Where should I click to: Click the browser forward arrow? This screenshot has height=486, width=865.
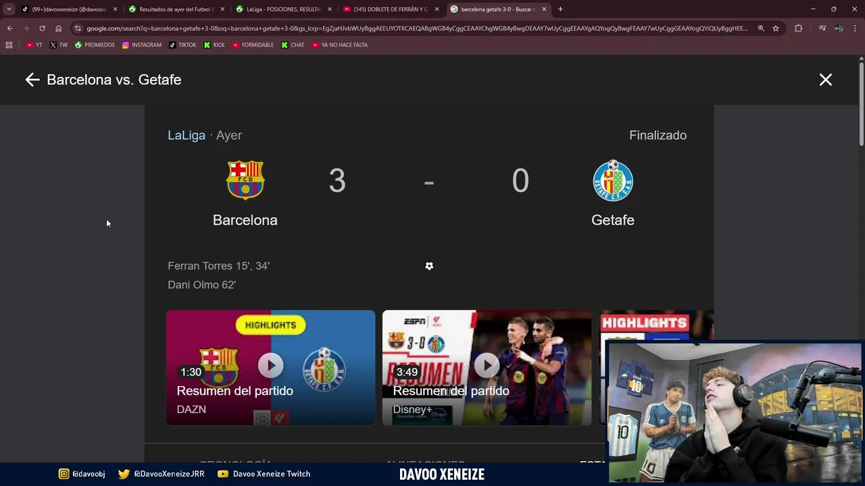[26, 28]
